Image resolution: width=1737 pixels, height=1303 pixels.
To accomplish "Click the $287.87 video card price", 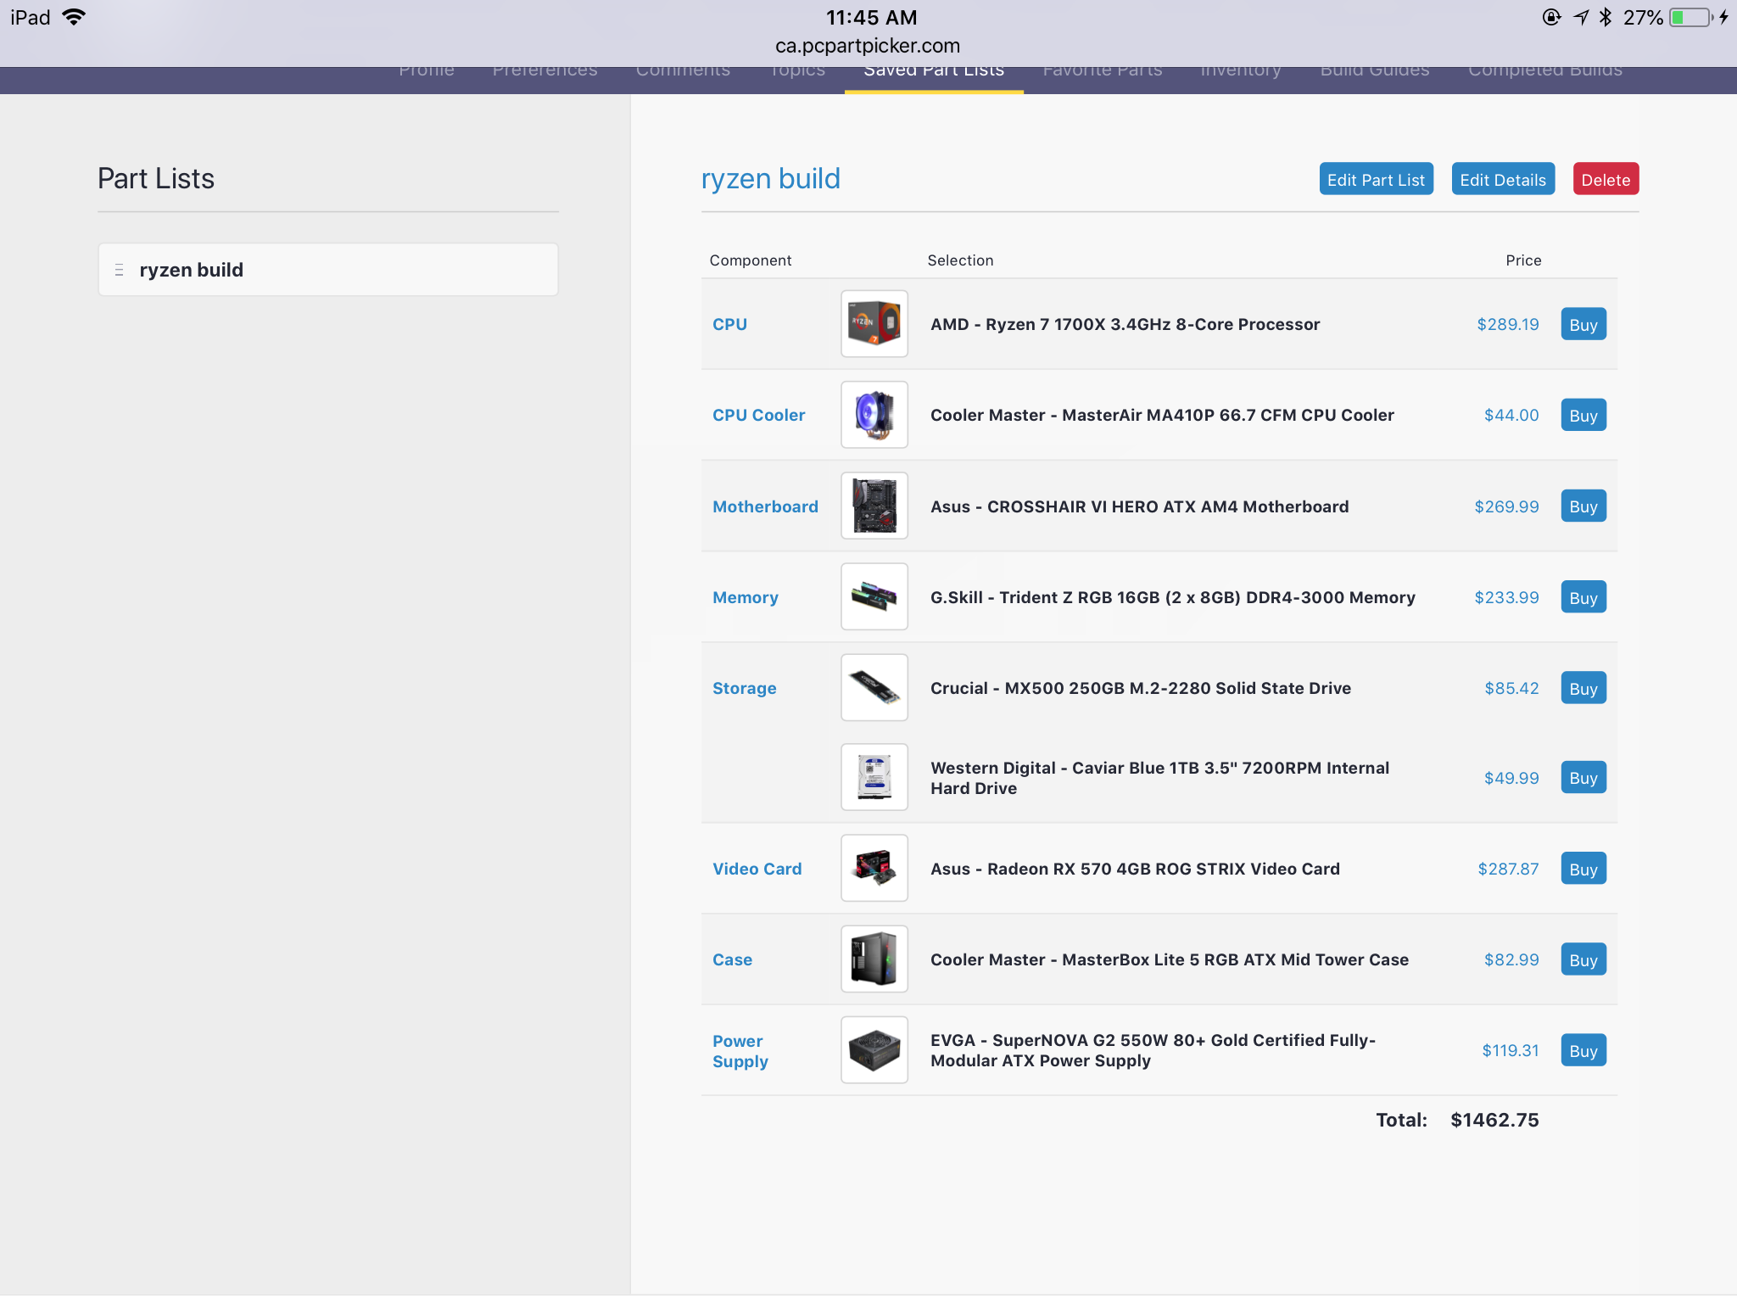I will click(1508, 869).
